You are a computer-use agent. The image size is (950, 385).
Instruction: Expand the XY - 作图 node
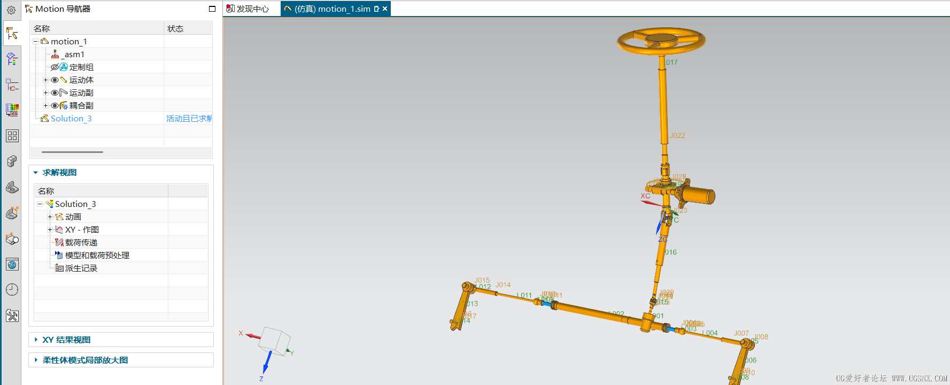coord(50,229)
